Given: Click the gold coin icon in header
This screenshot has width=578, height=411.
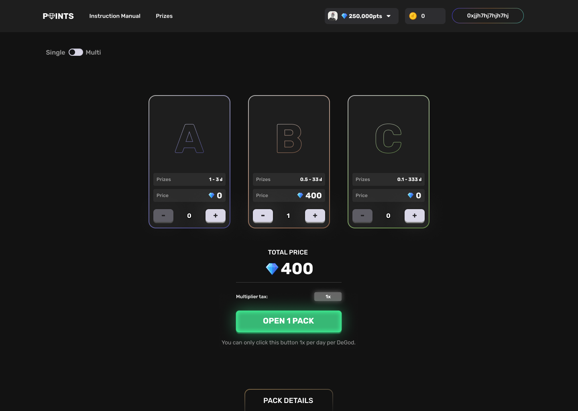Looking at the screenshot, I should click(413, 16).
